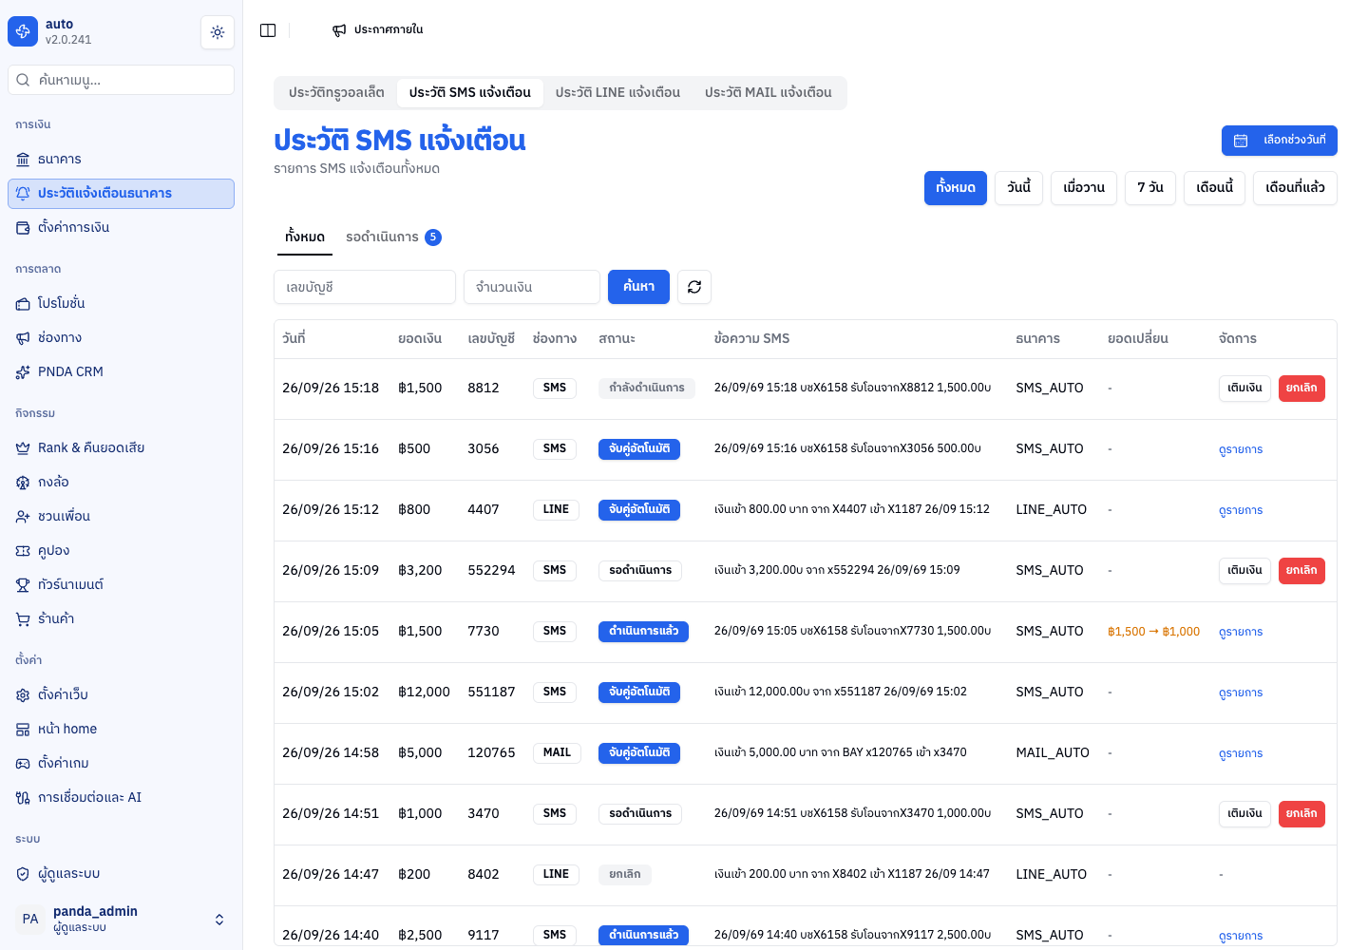Open the เลือกช่วงวันที่ date range picker
The image size is (1368, 950).
pos(1280,141)
